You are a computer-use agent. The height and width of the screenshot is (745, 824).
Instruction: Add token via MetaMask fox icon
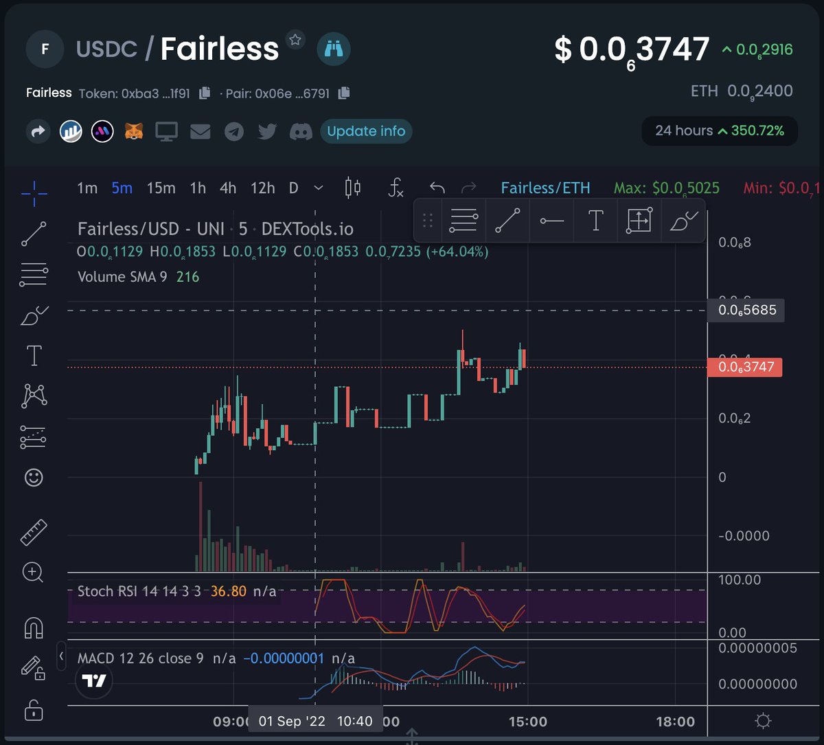coord(134,131)
